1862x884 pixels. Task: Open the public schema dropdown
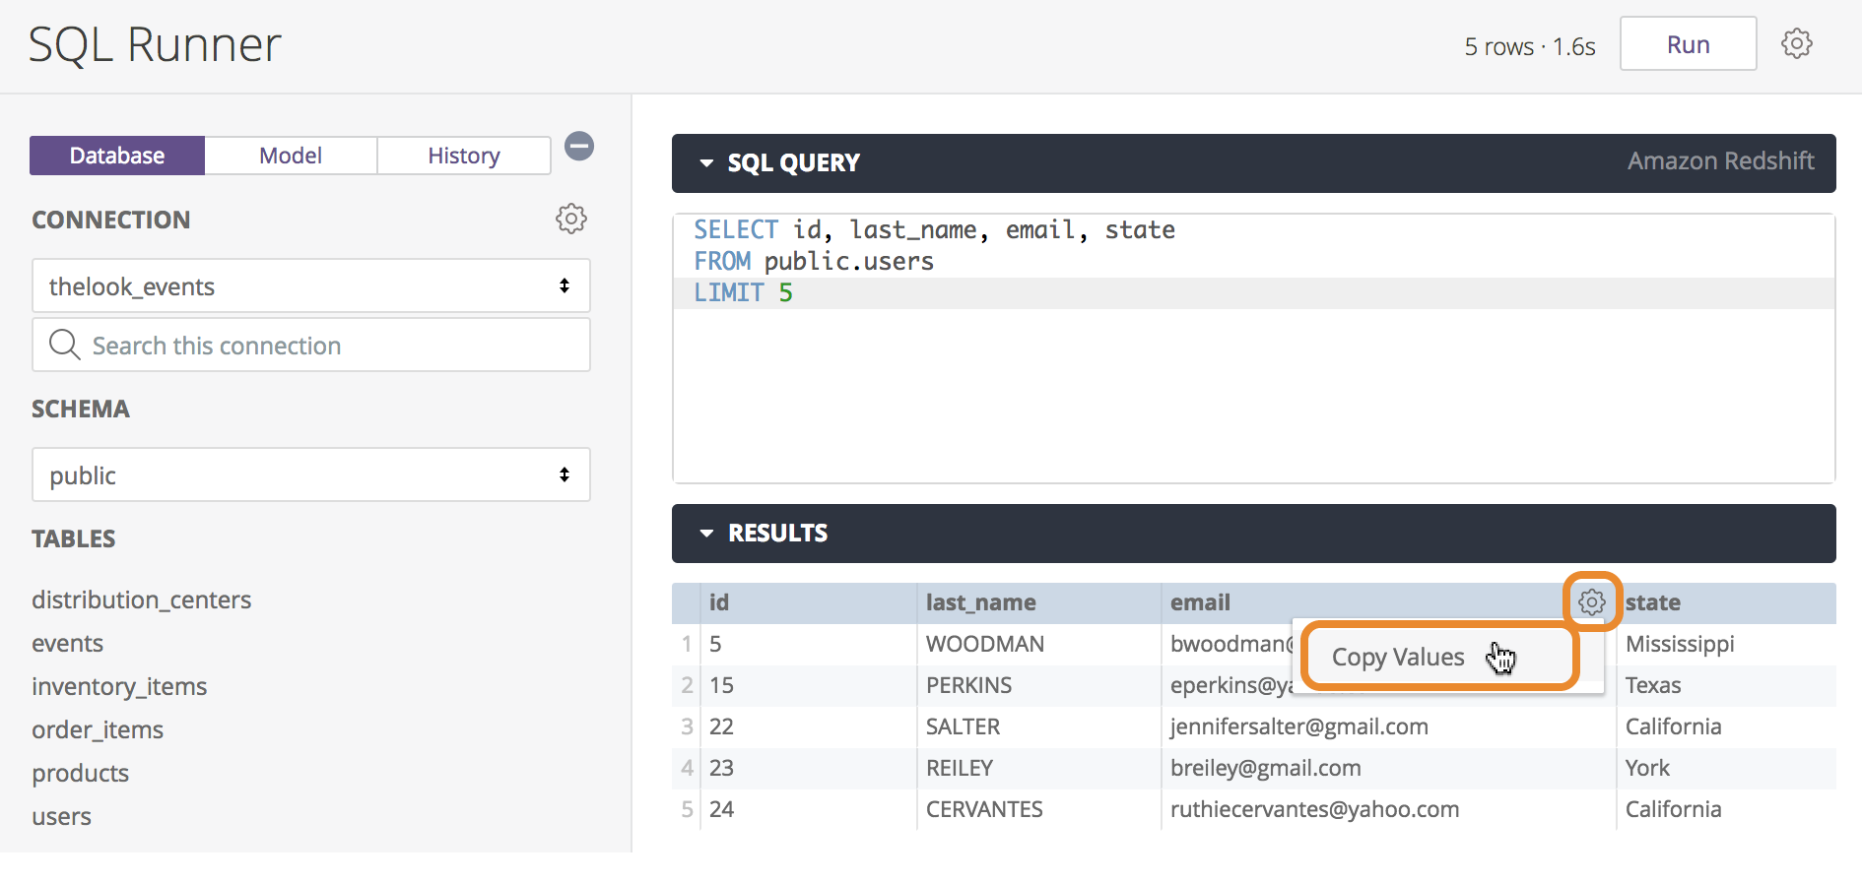click(310, 475)
